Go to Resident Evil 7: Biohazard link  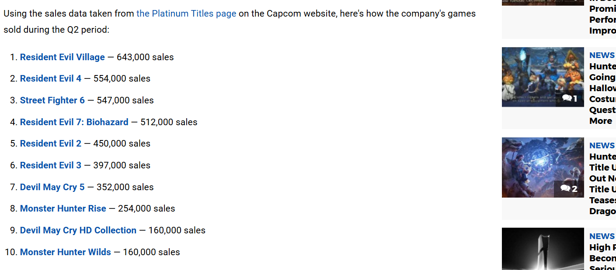(74, 122)
